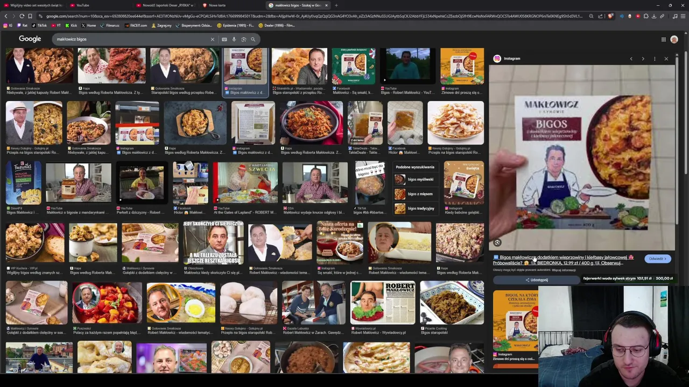Open the X Home bookmark
The height and width of the screenshot is (387, 689).
[x=89, y=25]
